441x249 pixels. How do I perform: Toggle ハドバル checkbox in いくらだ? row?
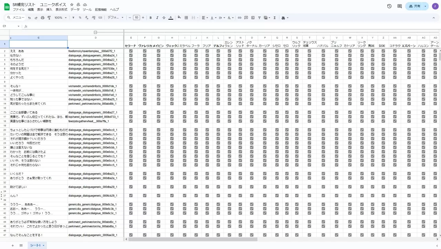323,174
